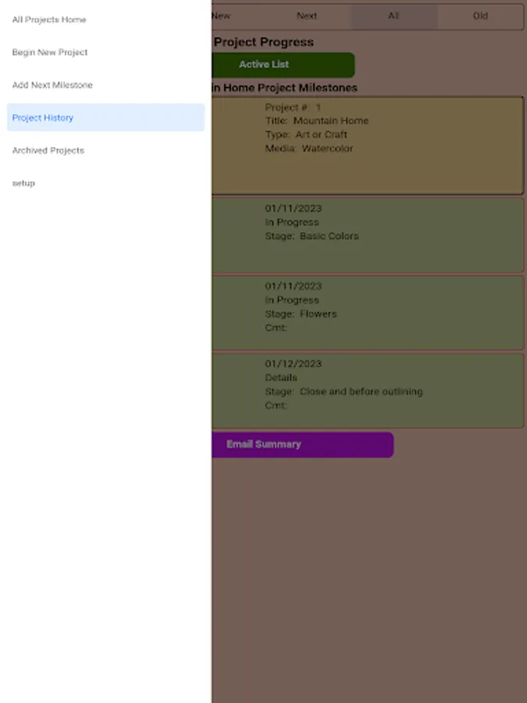Select the Old filter tab
Viewport: 527px width, 703px height.
480,16
